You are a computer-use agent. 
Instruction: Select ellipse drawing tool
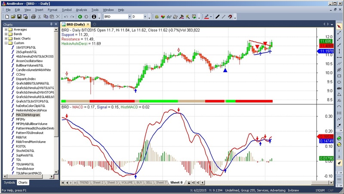pyautogui.click(x=339, y=82)
